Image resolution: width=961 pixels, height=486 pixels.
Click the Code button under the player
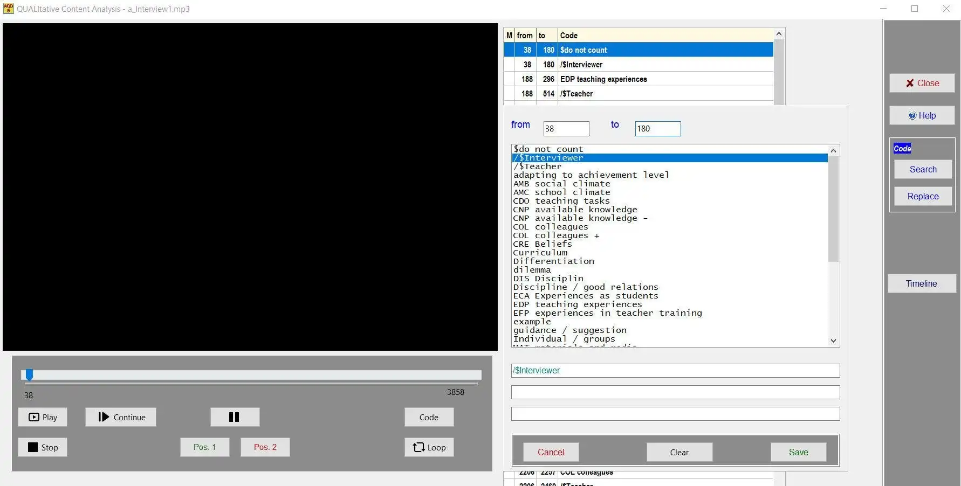[429, 417]
